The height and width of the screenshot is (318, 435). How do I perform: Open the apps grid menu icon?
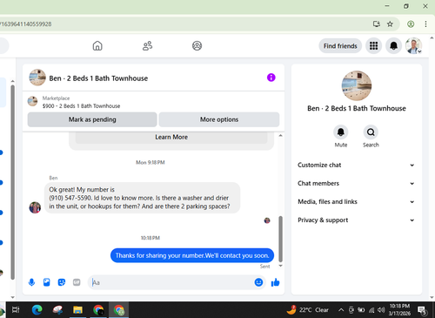373,46
